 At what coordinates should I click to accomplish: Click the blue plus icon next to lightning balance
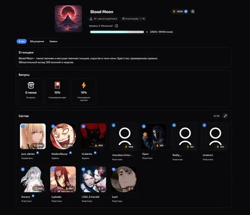point(186,11)
